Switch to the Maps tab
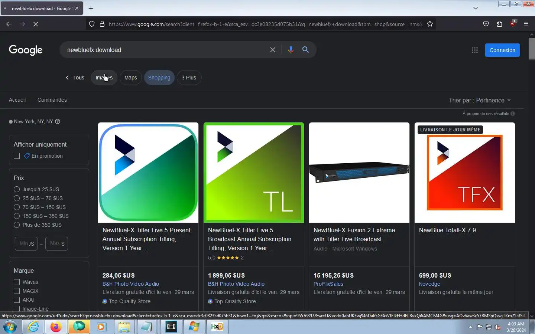535x334 pixels. (131, 78)
